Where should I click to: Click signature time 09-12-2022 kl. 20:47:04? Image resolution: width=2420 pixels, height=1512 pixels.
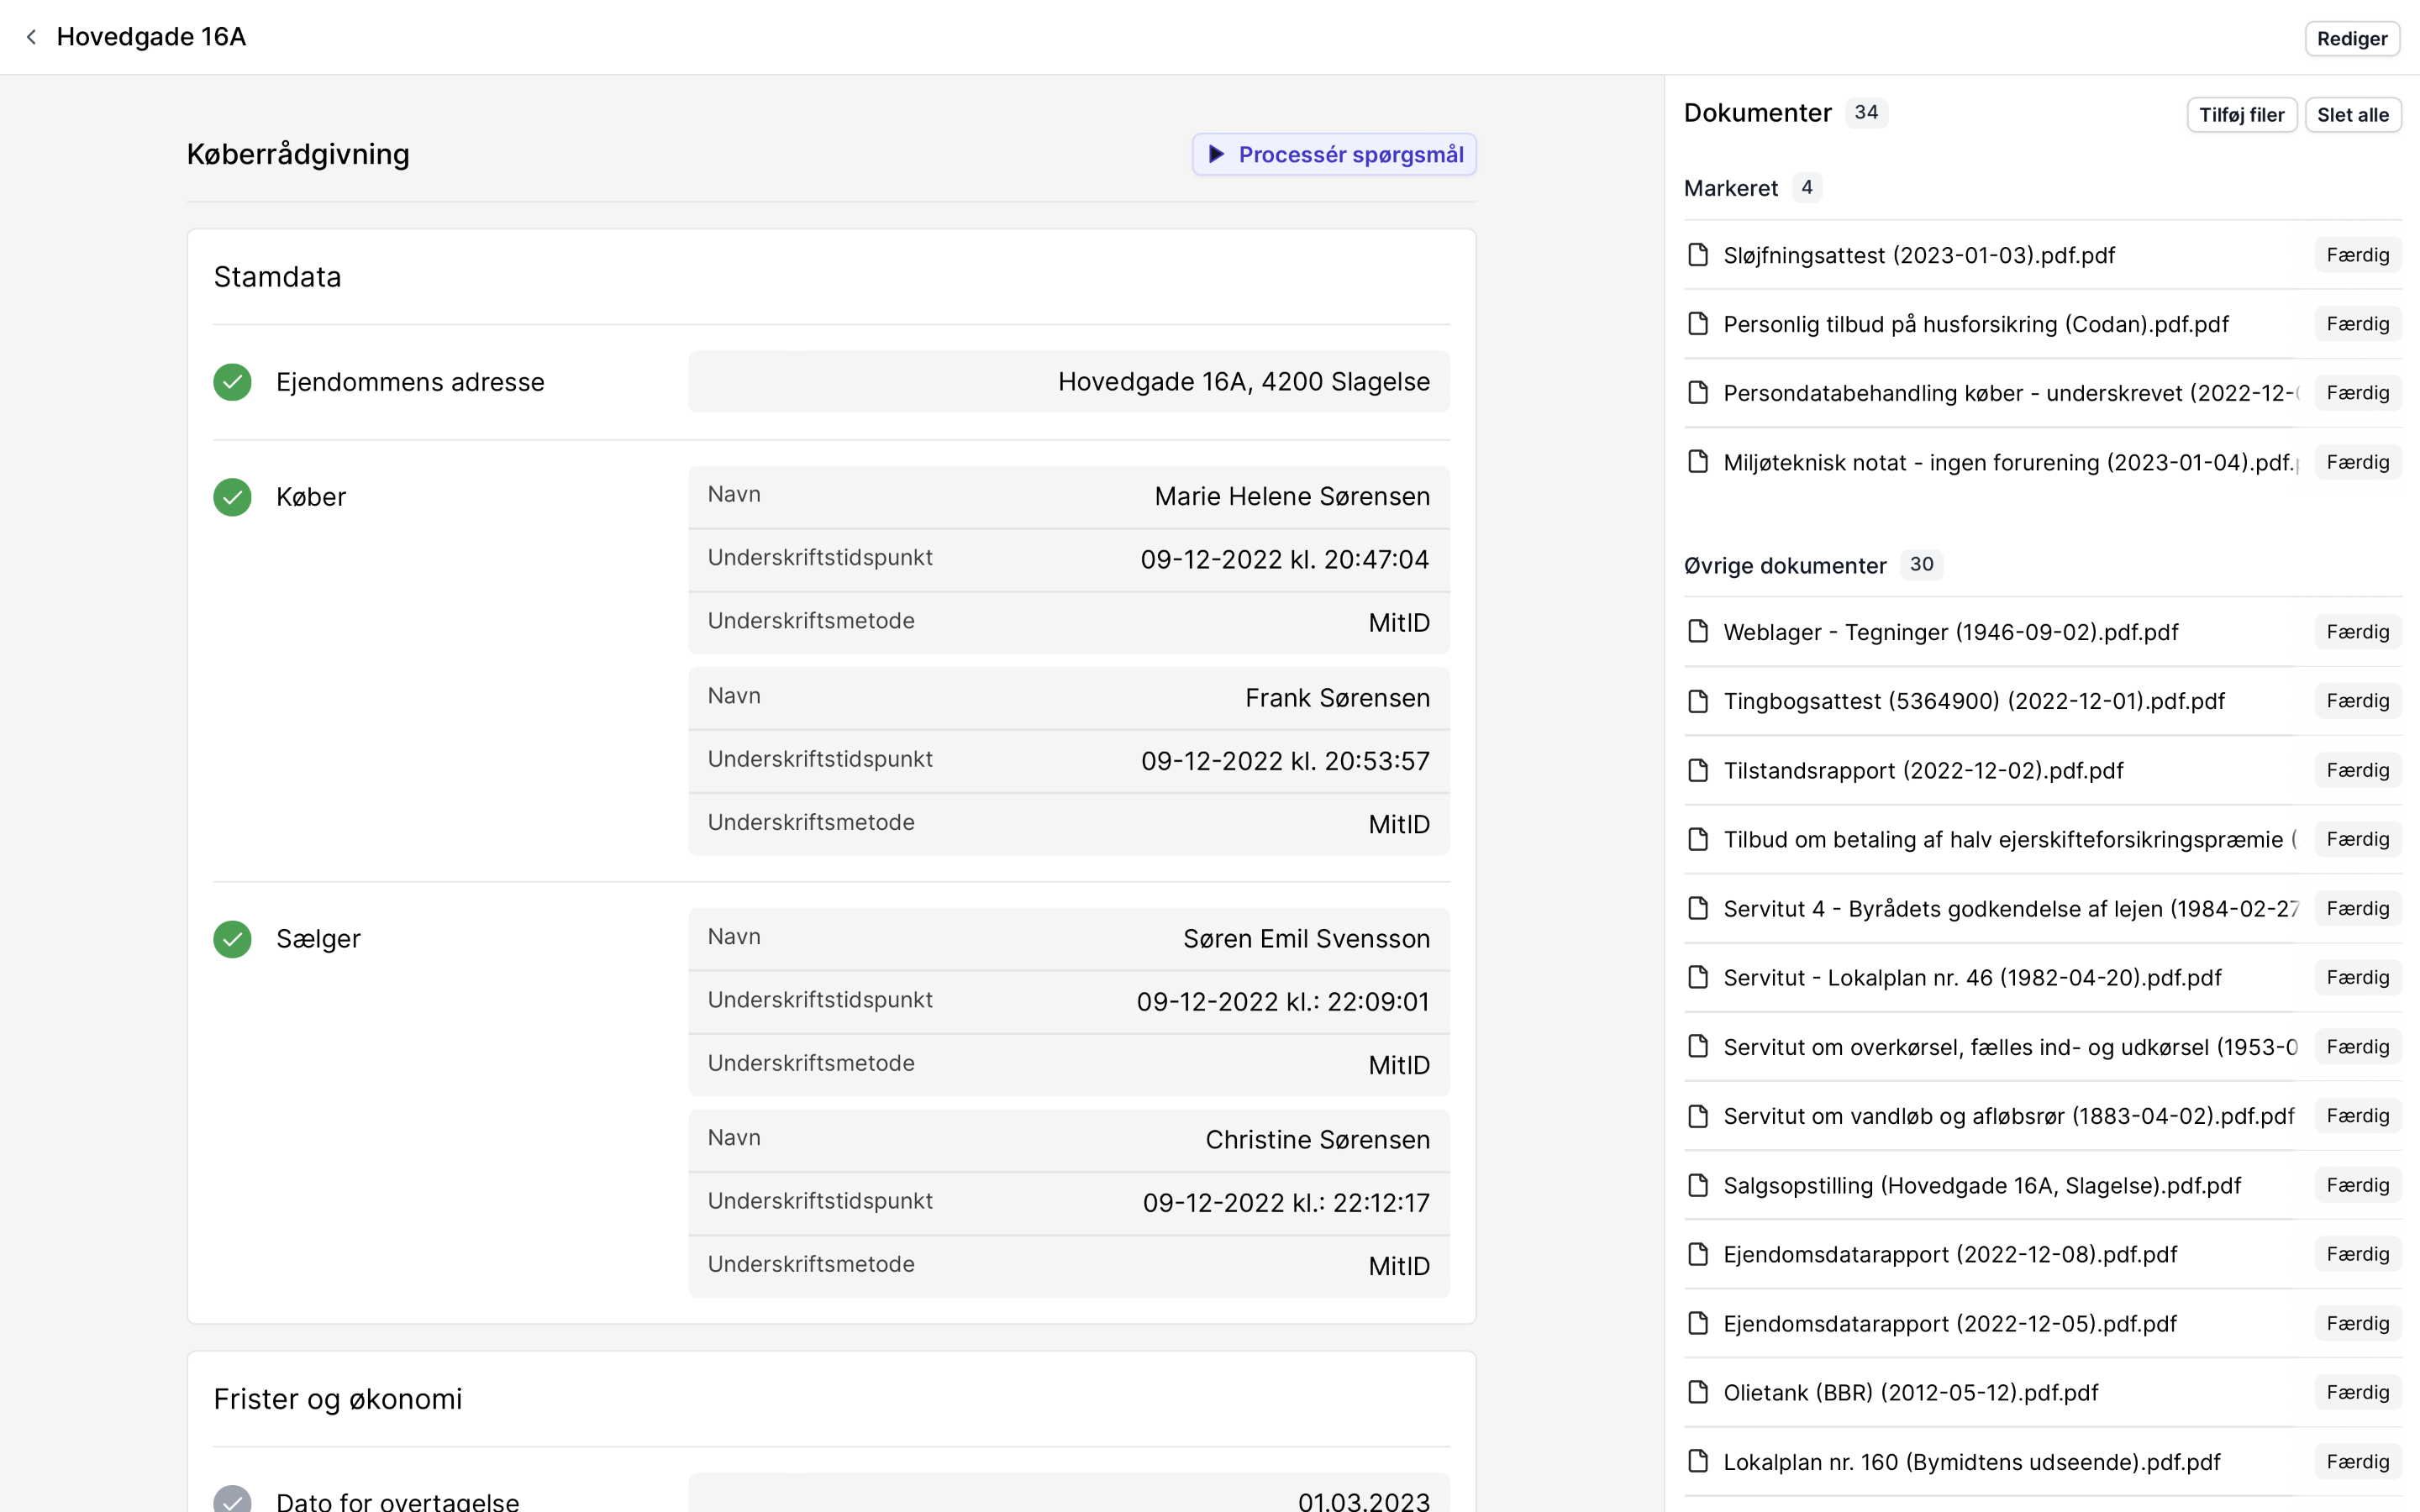click(x=1284, y=559)
